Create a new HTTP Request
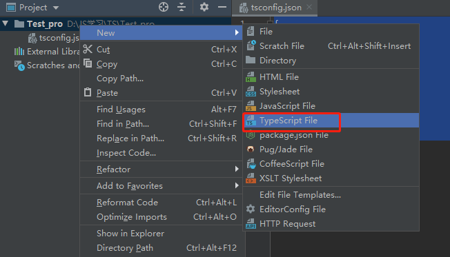The width and height of the screenshot is (450, 257). point(331,224)
